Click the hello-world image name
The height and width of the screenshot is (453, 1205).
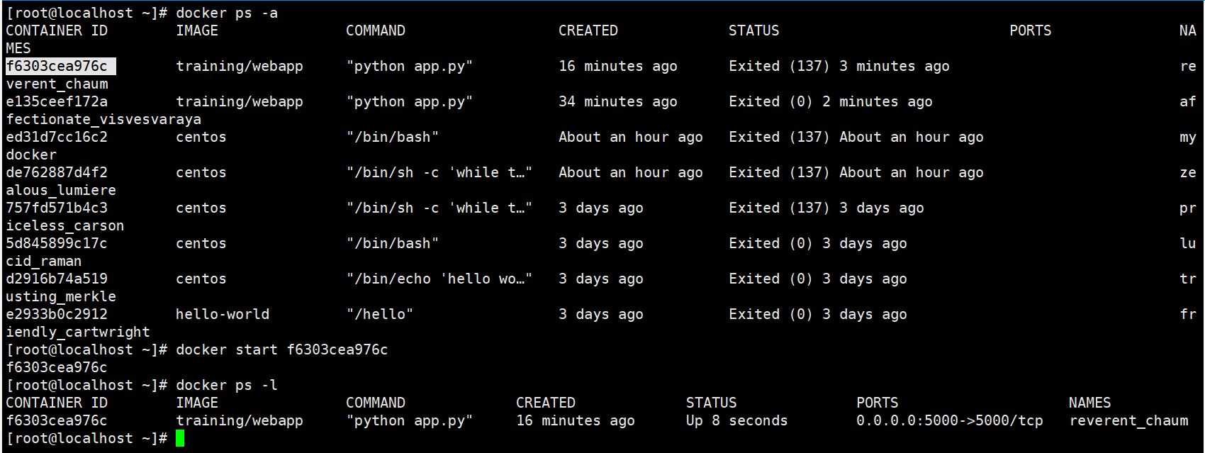tap(223, 314)
